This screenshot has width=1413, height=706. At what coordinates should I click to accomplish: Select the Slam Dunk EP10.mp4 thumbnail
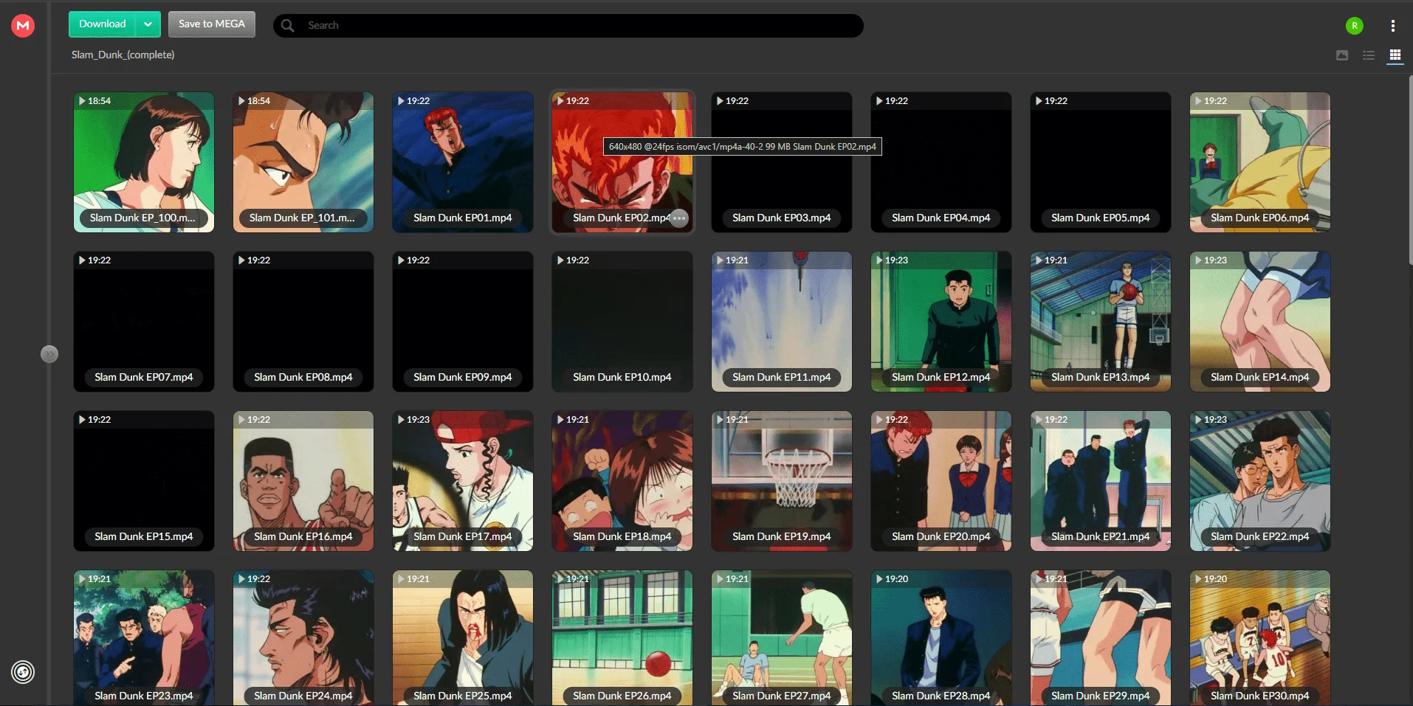tap(622, 322)
